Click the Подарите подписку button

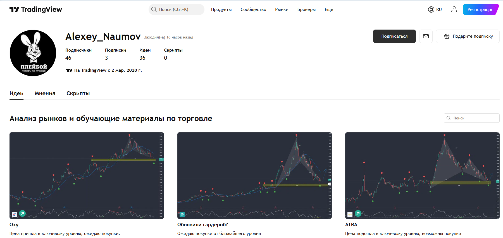click(x=468, y=36)
